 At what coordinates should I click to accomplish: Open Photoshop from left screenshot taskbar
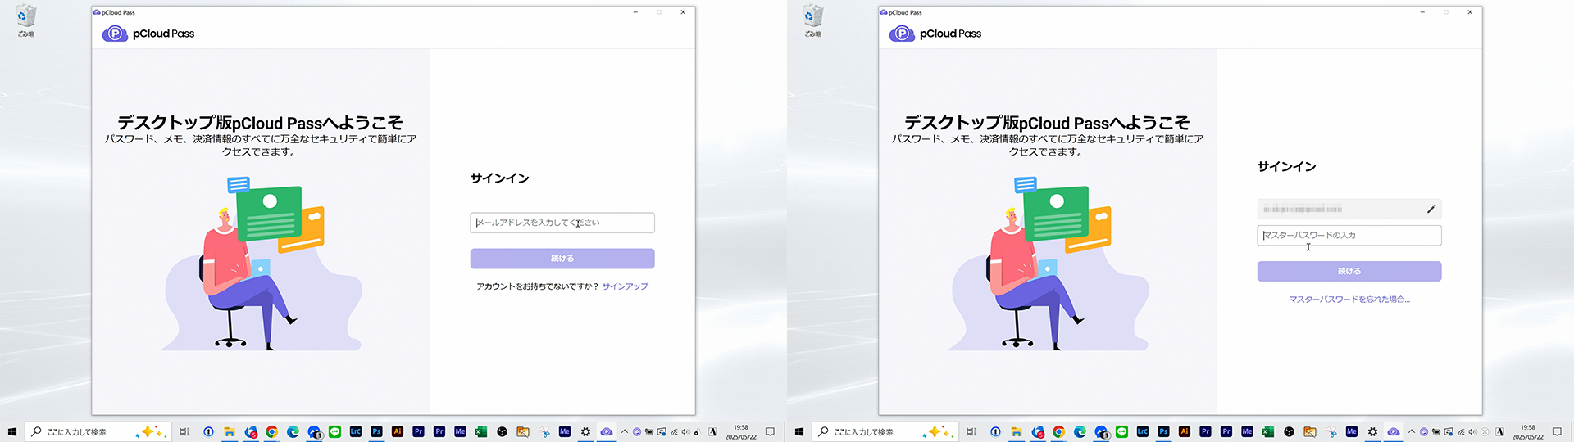pos(376,431)
